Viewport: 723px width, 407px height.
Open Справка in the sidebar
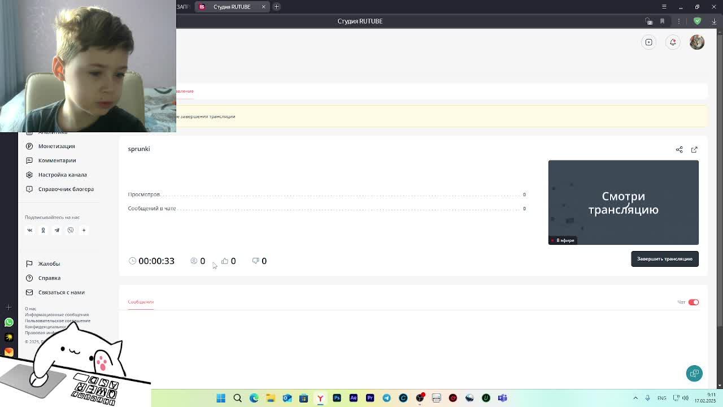pyautogui.click(x=49, y=278)
